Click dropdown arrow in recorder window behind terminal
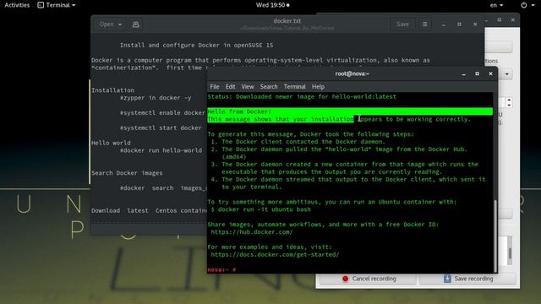This screenshot has height=304, width=541. point(507,74)
